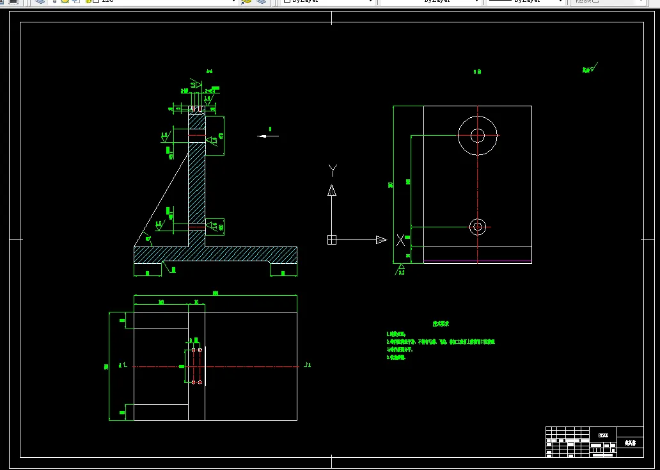Select the large upper hole in the B-direction view
This screenshot has height=470, width=660.
477,136
